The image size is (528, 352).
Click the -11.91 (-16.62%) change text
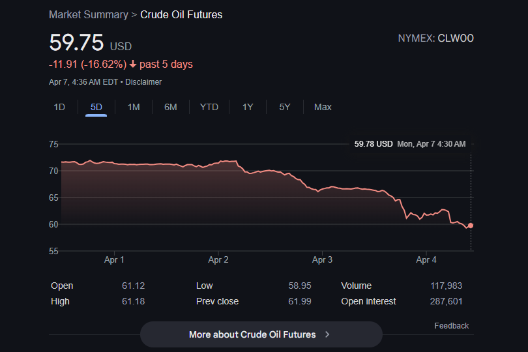click(87, 65)
